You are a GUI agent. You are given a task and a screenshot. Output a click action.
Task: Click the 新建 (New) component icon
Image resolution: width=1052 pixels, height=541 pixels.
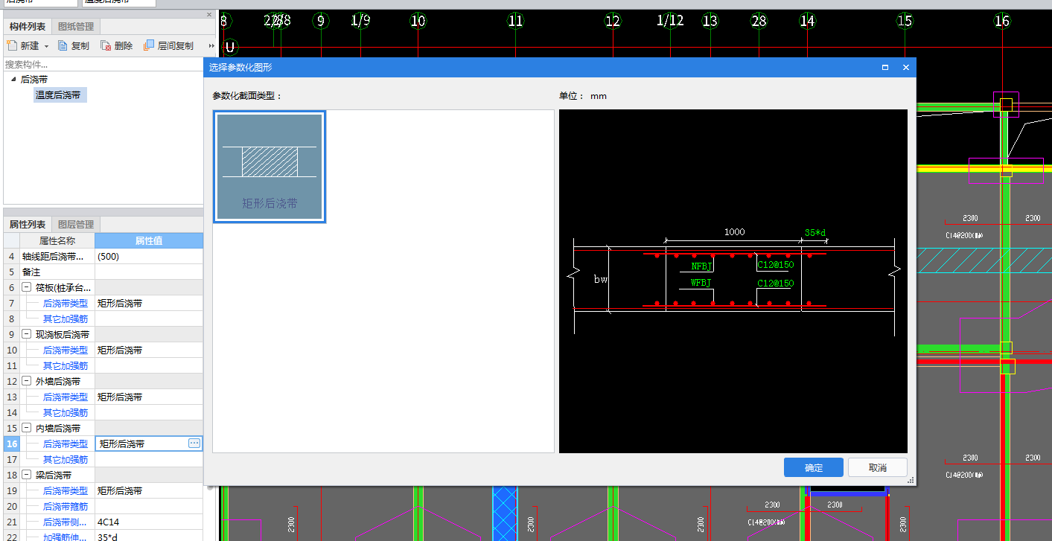click(12, 45)
